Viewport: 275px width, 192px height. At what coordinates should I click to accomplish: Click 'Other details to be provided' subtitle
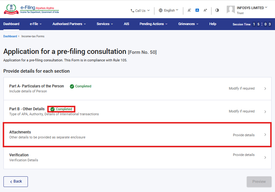pos(47,137)
